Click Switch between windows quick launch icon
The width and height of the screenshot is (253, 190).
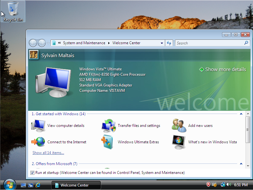pyautogui.click(x=31, y=185)
